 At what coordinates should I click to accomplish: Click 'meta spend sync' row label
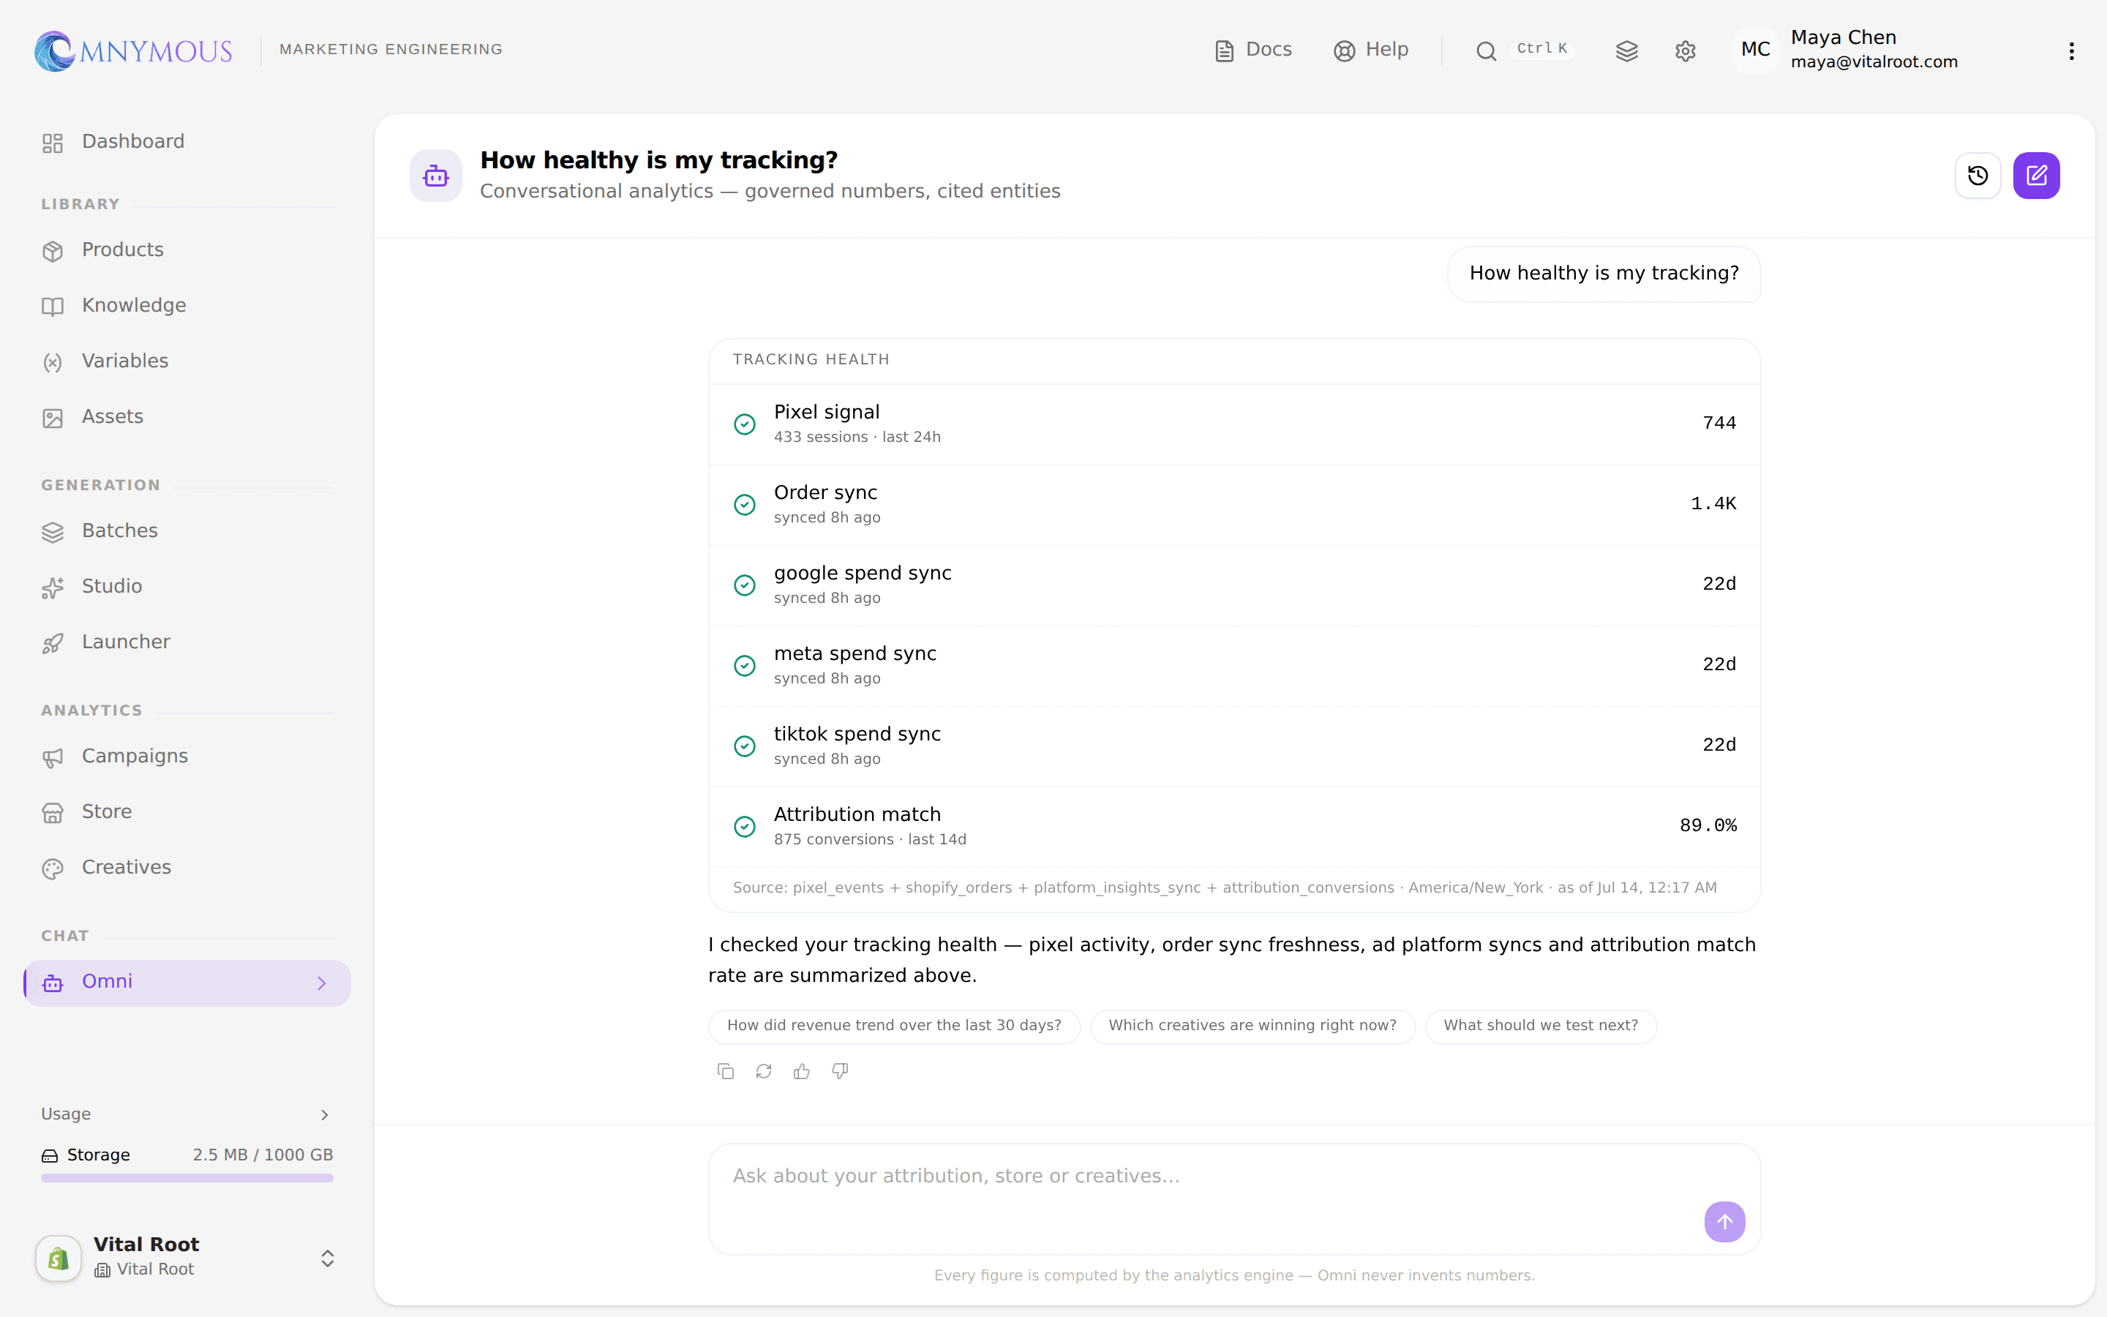[x=855, y=653]
